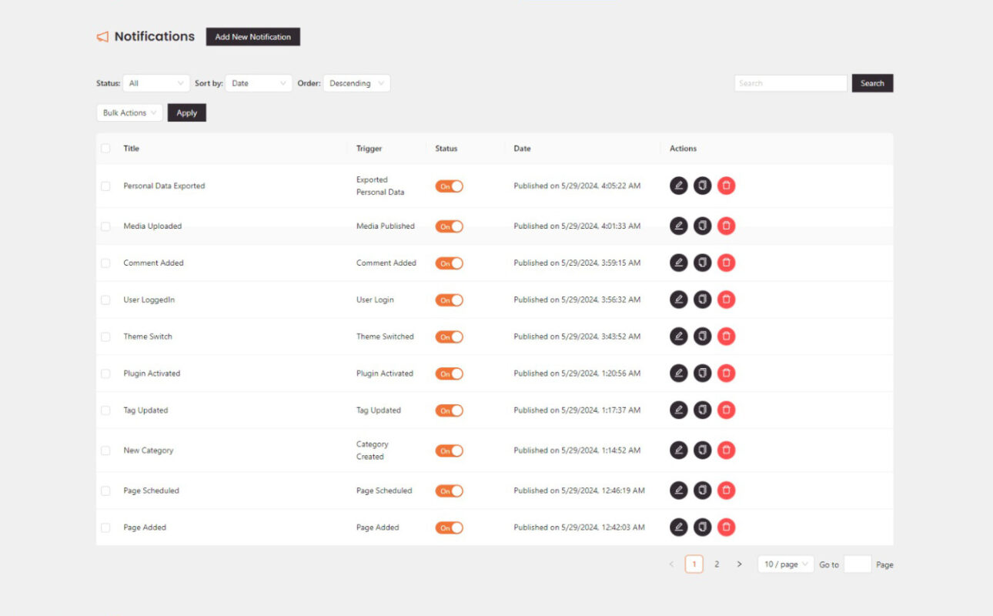Duplicate the Tag Updated notification
This screenshot has height=616, width=993.
pyautogui.click(x=702, y=410)
